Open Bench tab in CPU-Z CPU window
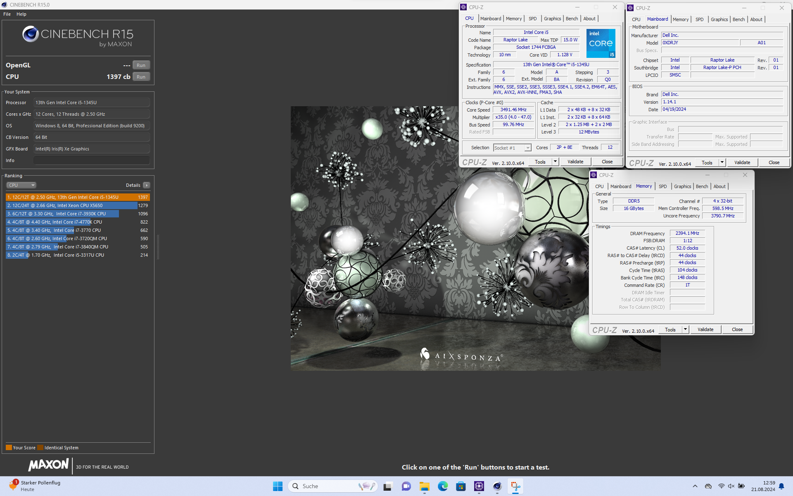The width and height of the screenshot is (793, 496). (572, 19)
